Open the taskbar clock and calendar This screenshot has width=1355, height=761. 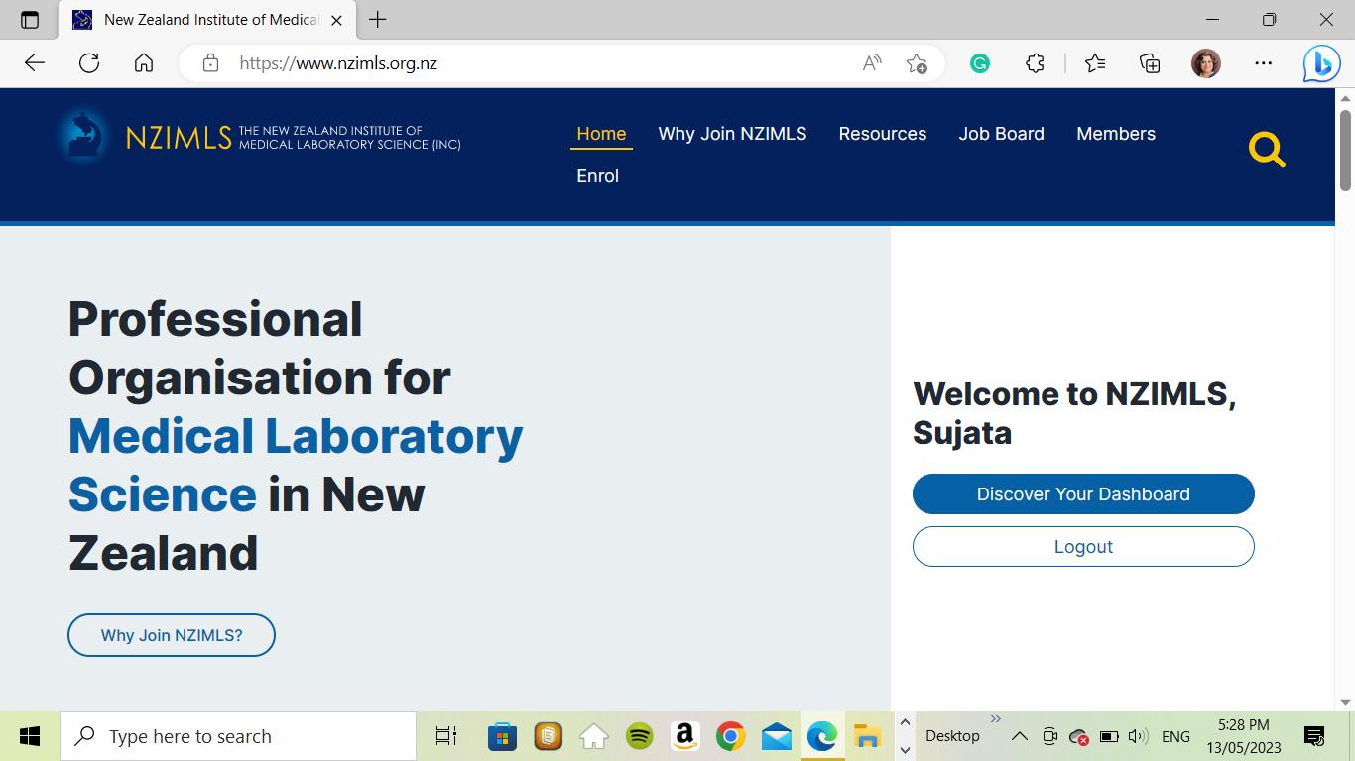pyautogui.click(x=1244, y=736)
